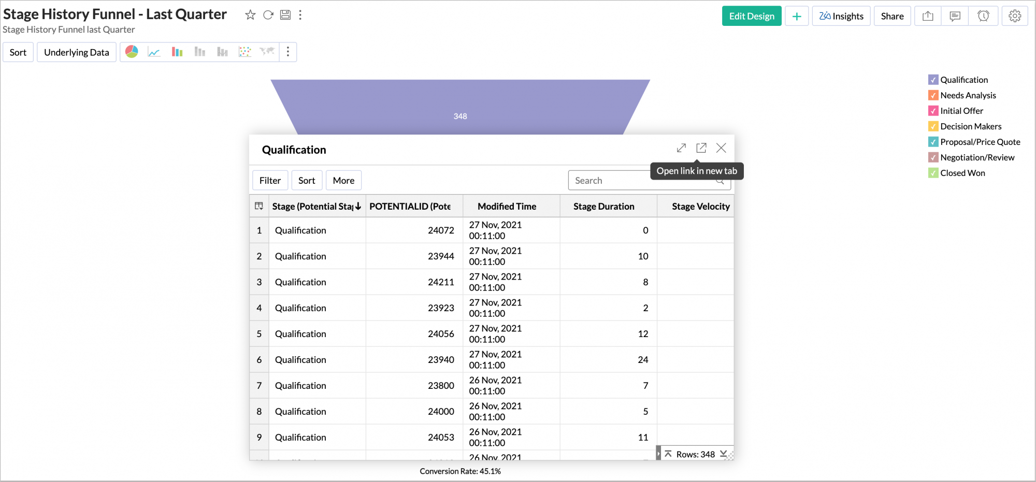Open Share options for the report
1036x482 pixels.
(x=892, y=16)
